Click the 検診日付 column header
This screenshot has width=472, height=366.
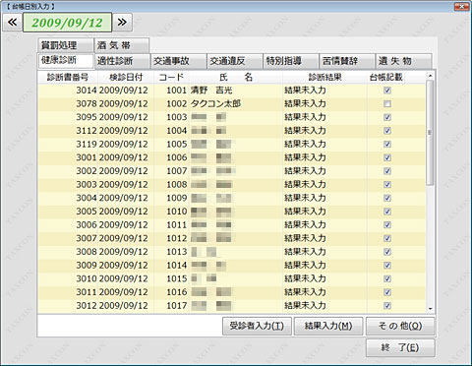coord(126,77)
